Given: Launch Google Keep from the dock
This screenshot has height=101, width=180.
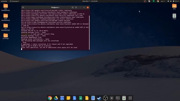Looking at the screenshot, I should click(x=68, y=98).
